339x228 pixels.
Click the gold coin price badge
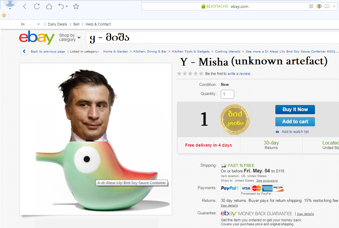(235, 119)
